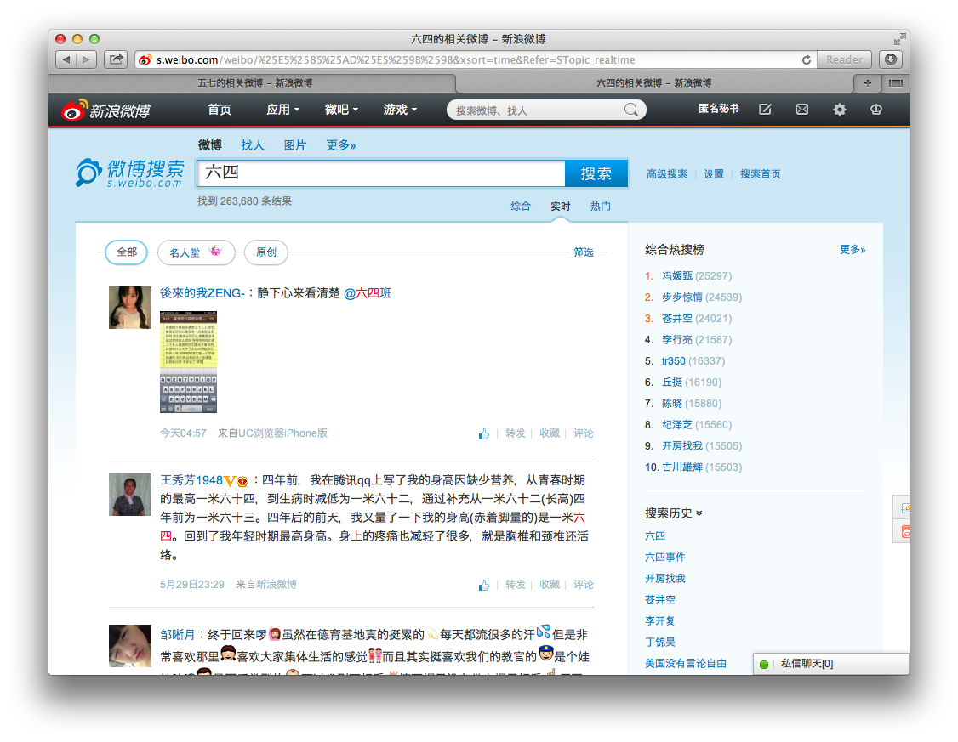
Task: Open 更多» of 综合热搜榜
Action: coord(853,249)
